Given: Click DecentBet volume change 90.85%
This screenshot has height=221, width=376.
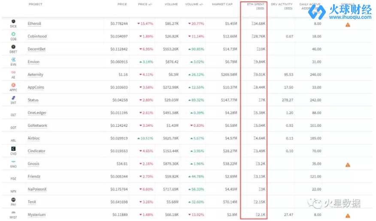Looking at the screenshot, I should point(196,49).
